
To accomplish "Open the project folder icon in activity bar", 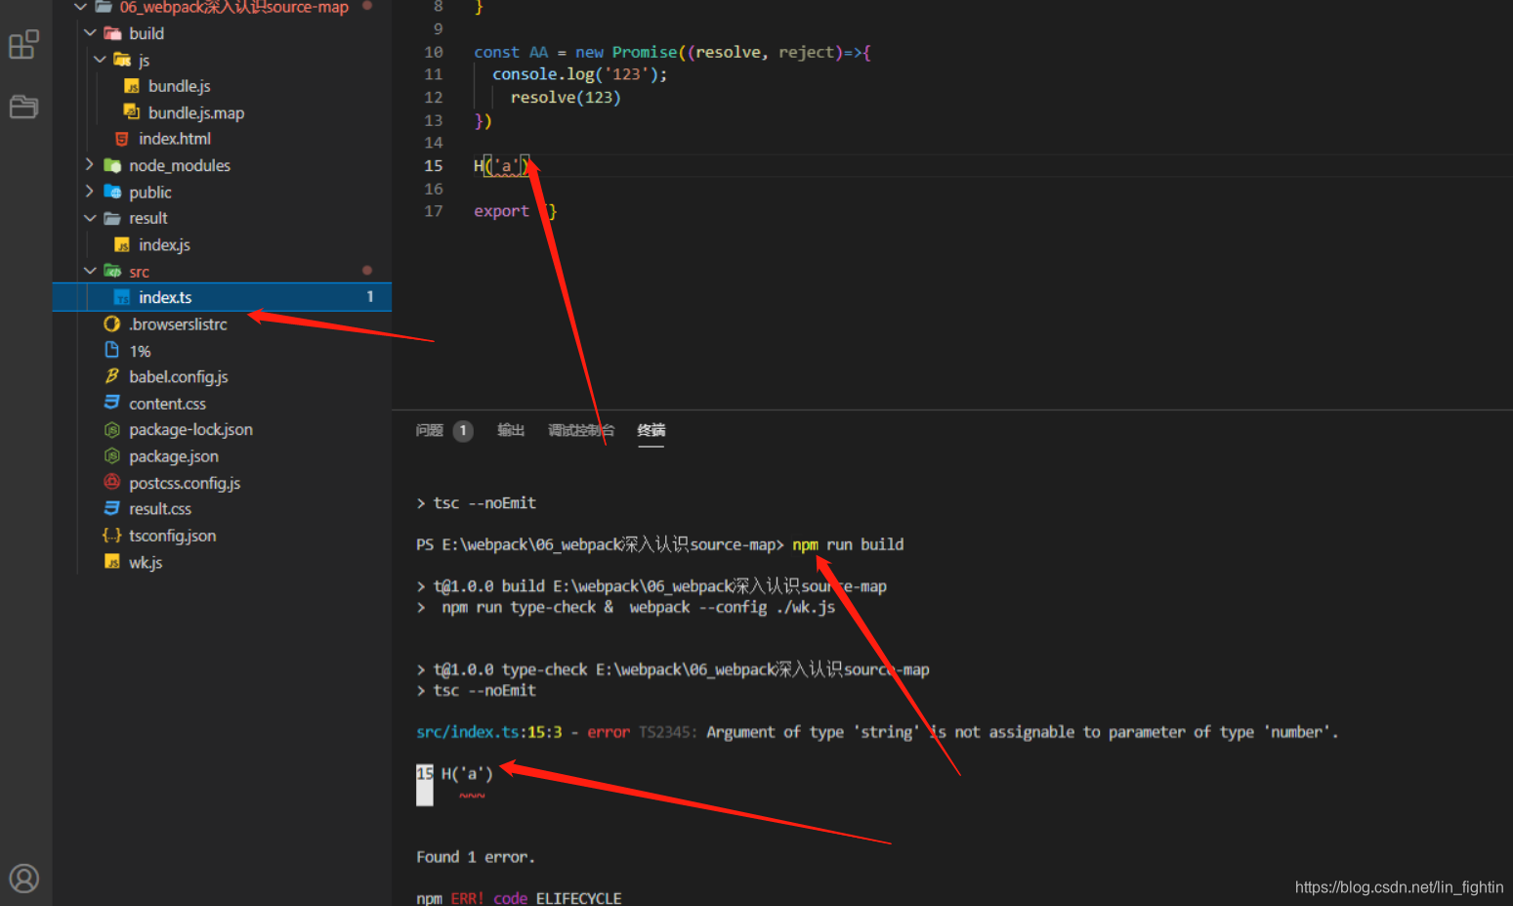I will (x=23, y=107).
